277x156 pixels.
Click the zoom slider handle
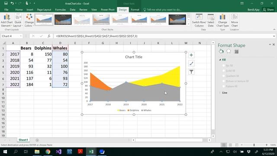254,145
